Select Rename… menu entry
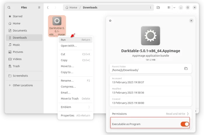Image resolution: width=204 pixels, height=135 pixels. (75, 81)
